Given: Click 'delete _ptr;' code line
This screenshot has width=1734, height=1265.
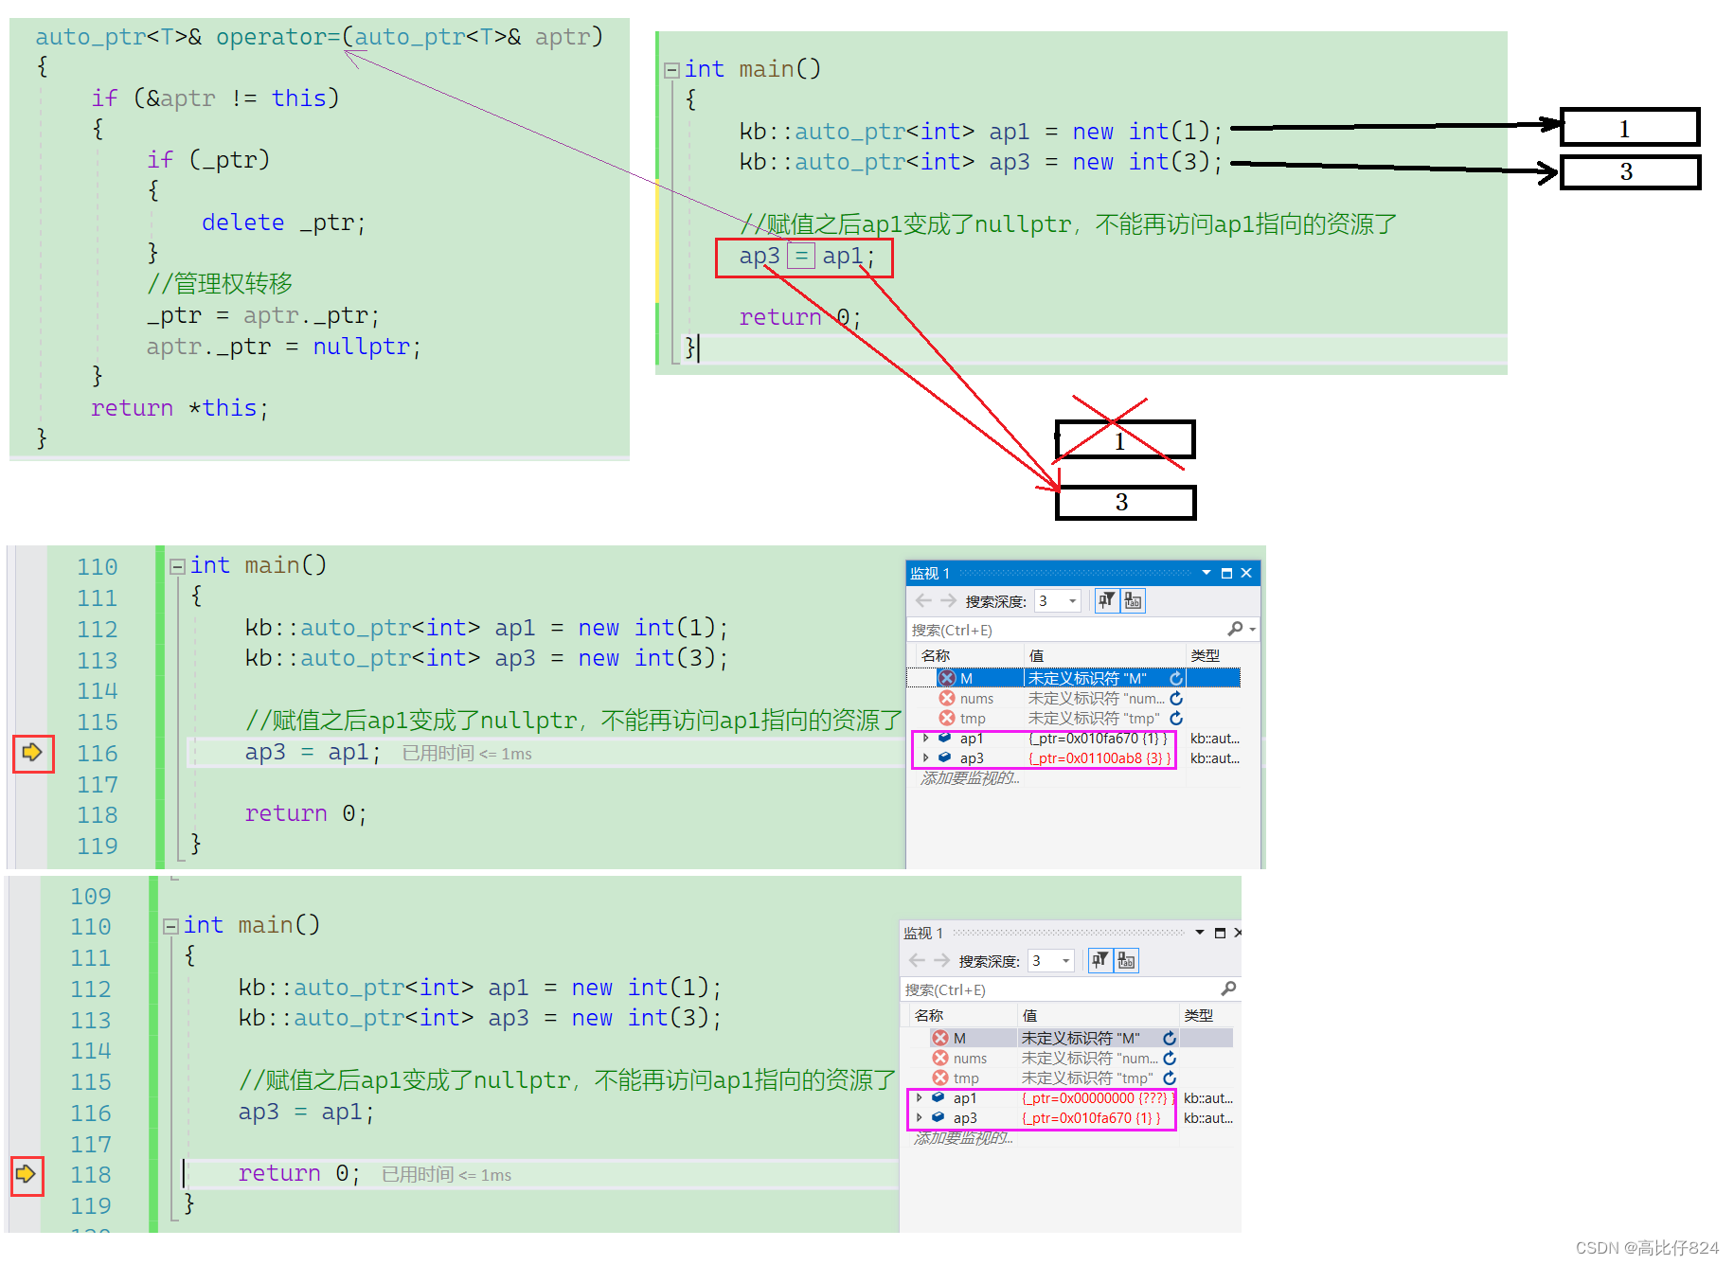Looking at the screenshot, I should pos(283,223).
